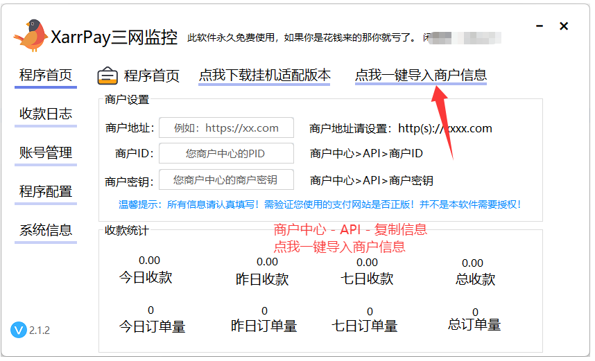Minimize the window using the dash button

(x=539, y=26)
